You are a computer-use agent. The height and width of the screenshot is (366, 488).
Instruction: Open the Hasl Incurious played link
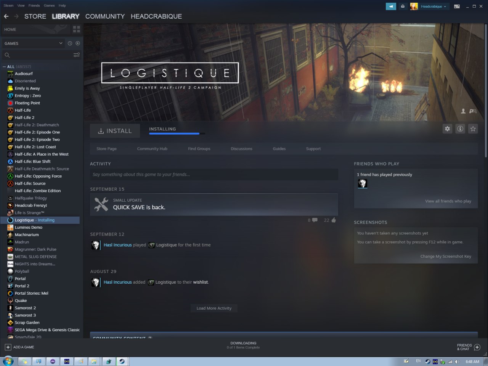[x=117, y=245]
